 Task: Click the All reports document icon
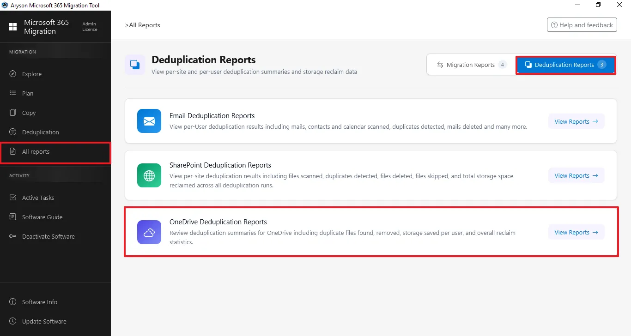[13, 151]
